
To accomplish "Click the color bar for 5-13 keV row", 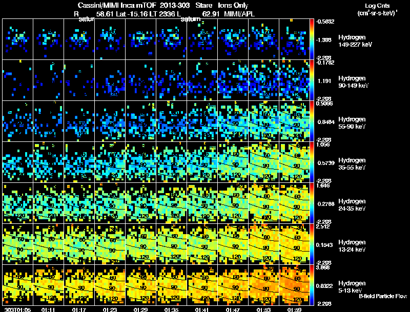I will pyautogui.click(x=312, y=285).
